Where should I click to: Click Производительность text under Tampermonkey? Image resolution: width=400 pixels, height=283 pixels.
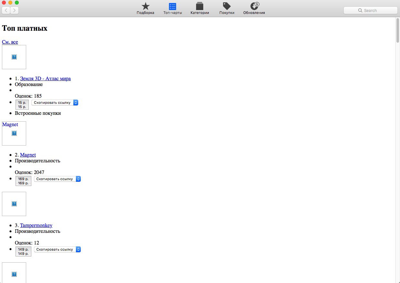[x=37, y=231]
